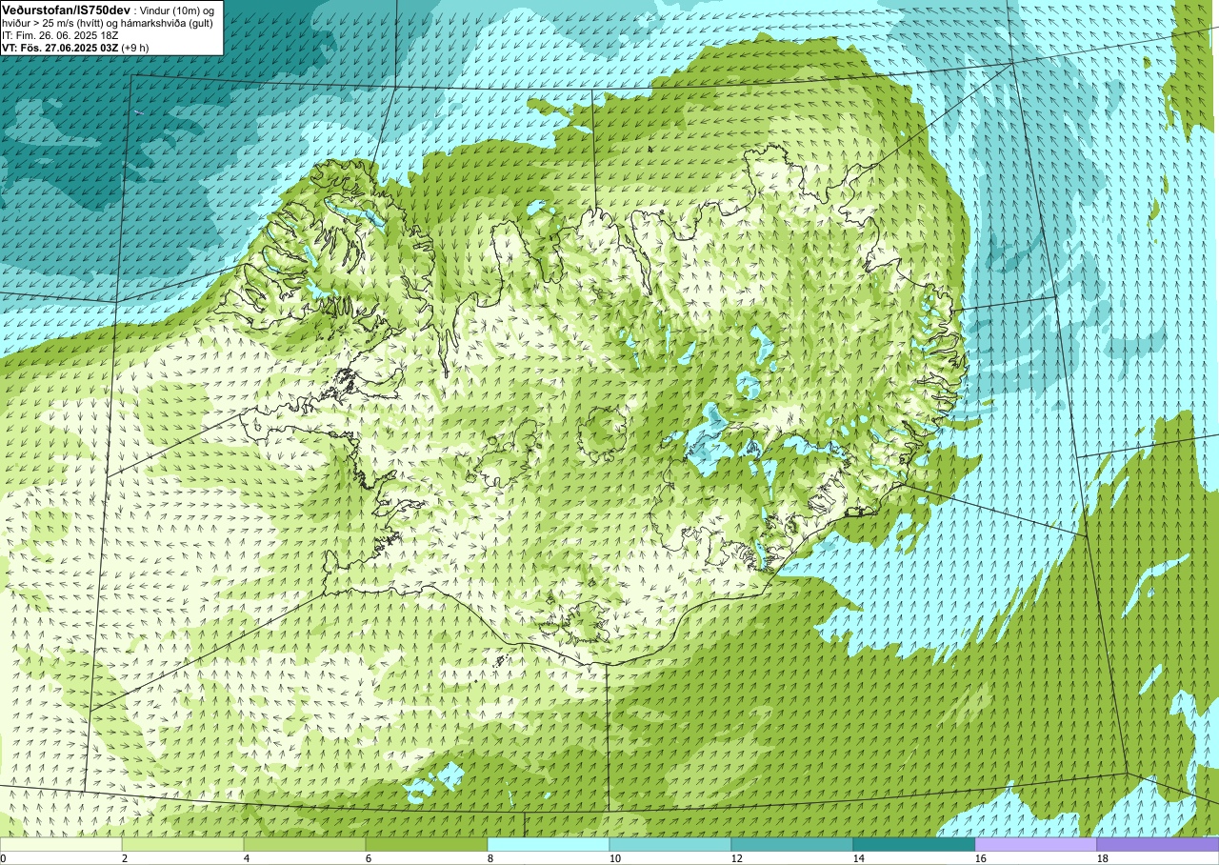This screenshot has width=1219, height=865.
Task: Click the valid time 'VT: Fös. 27.06.2025 03Z'
Action: [60, 48]
